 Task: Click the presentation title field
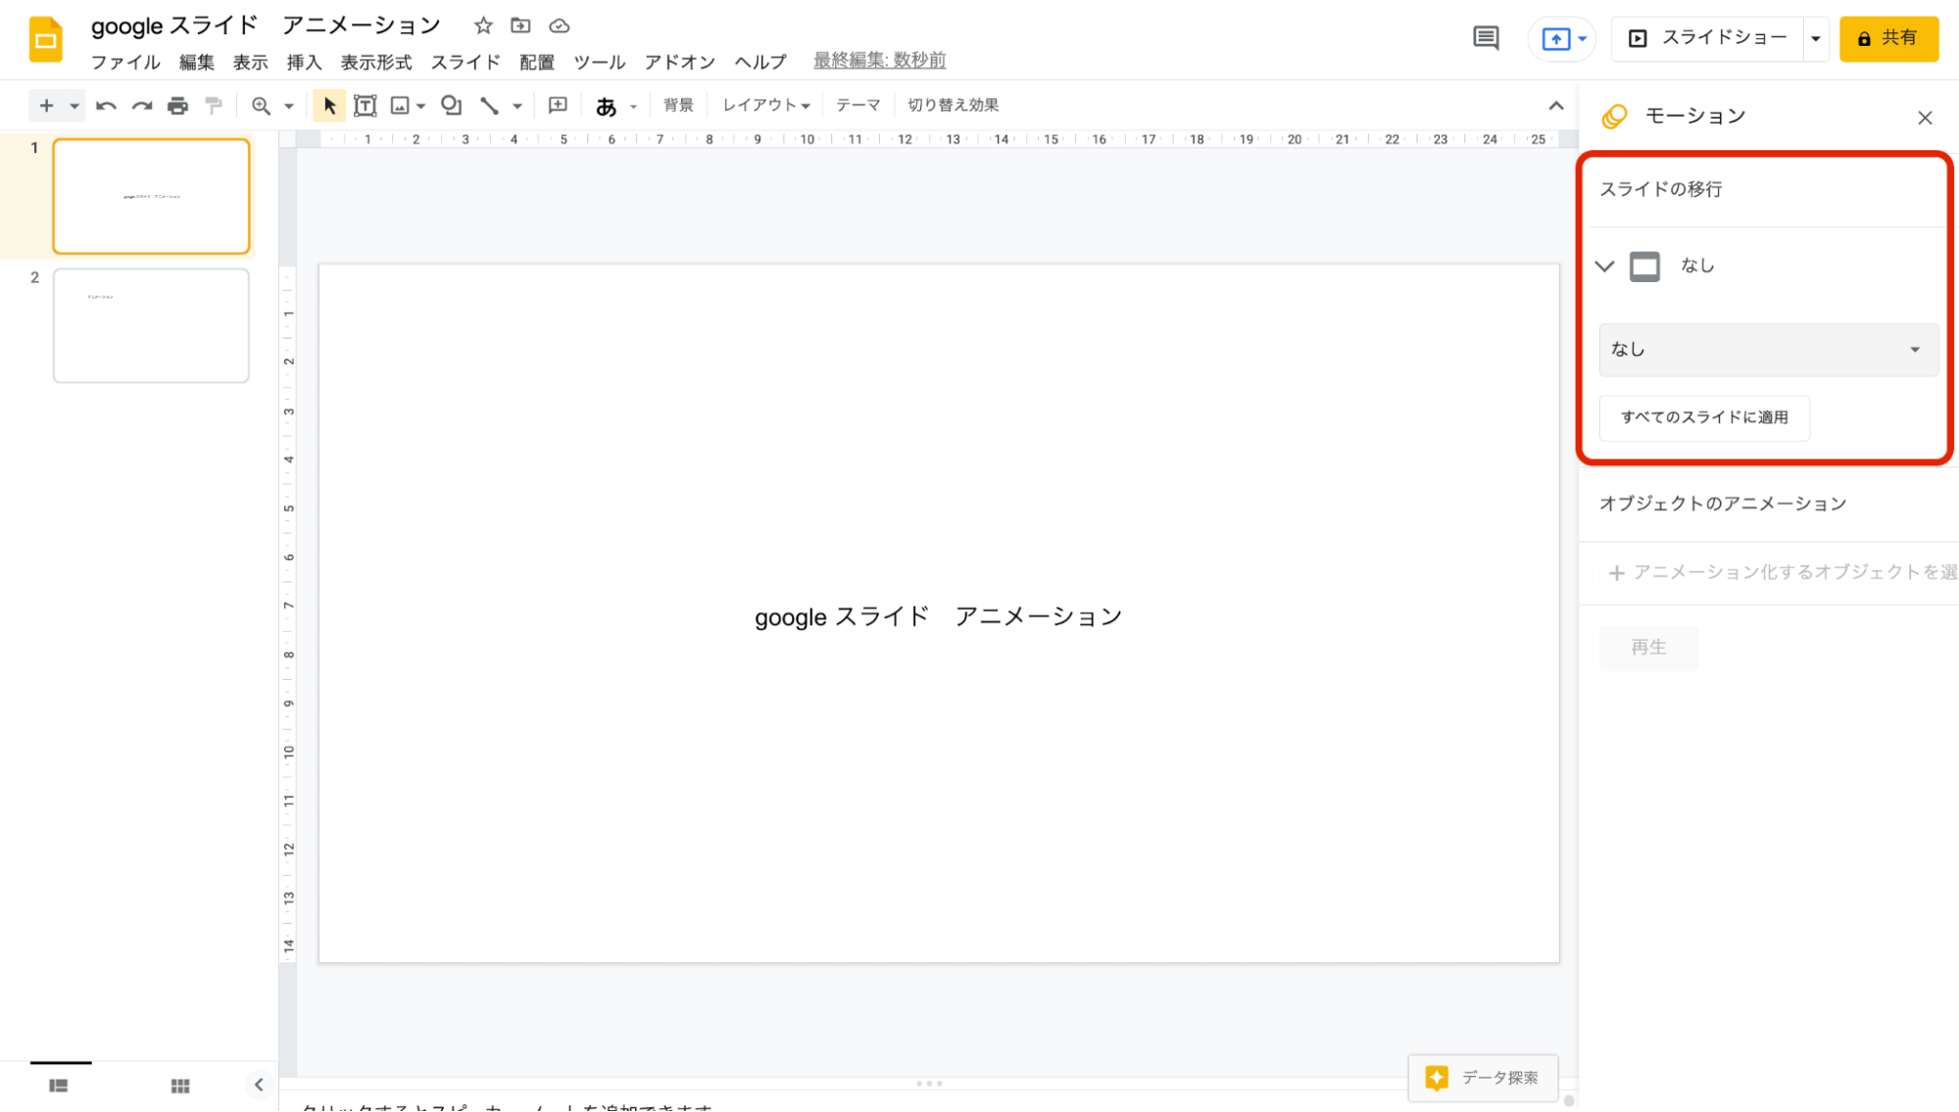pyautogui.click(x=266, y=25)
